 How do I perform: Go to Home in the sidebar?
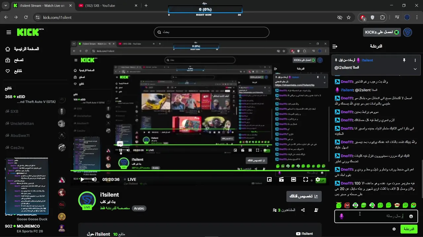point(22,49)
